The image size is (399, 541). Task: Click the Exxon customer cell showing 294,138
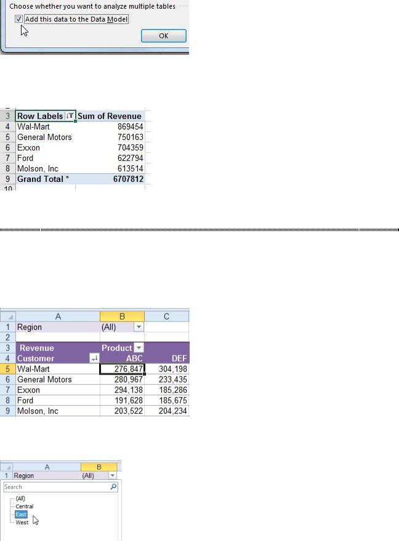pos(58,390)
